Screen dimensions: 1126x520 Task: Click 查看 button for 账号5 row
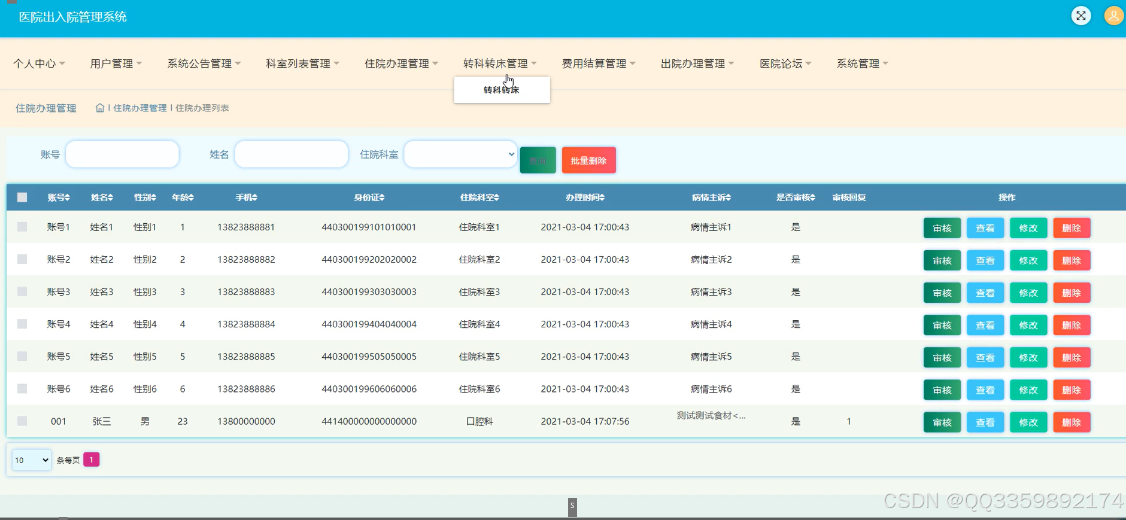point(985,357)
